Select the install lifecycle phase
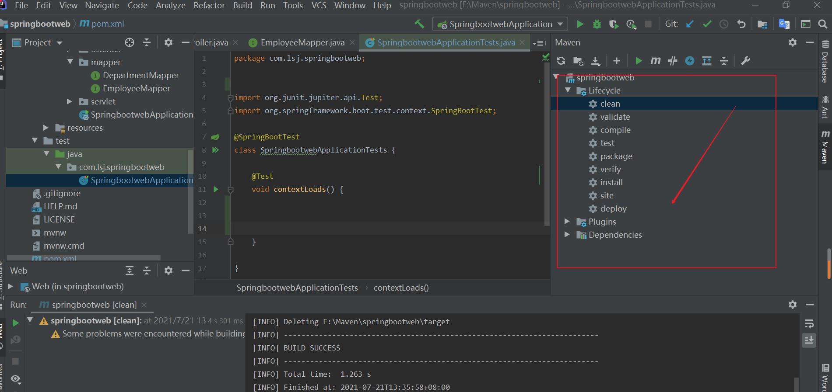Image resolution: width=832 pixels, height=392 pixels. click(611, 182)
